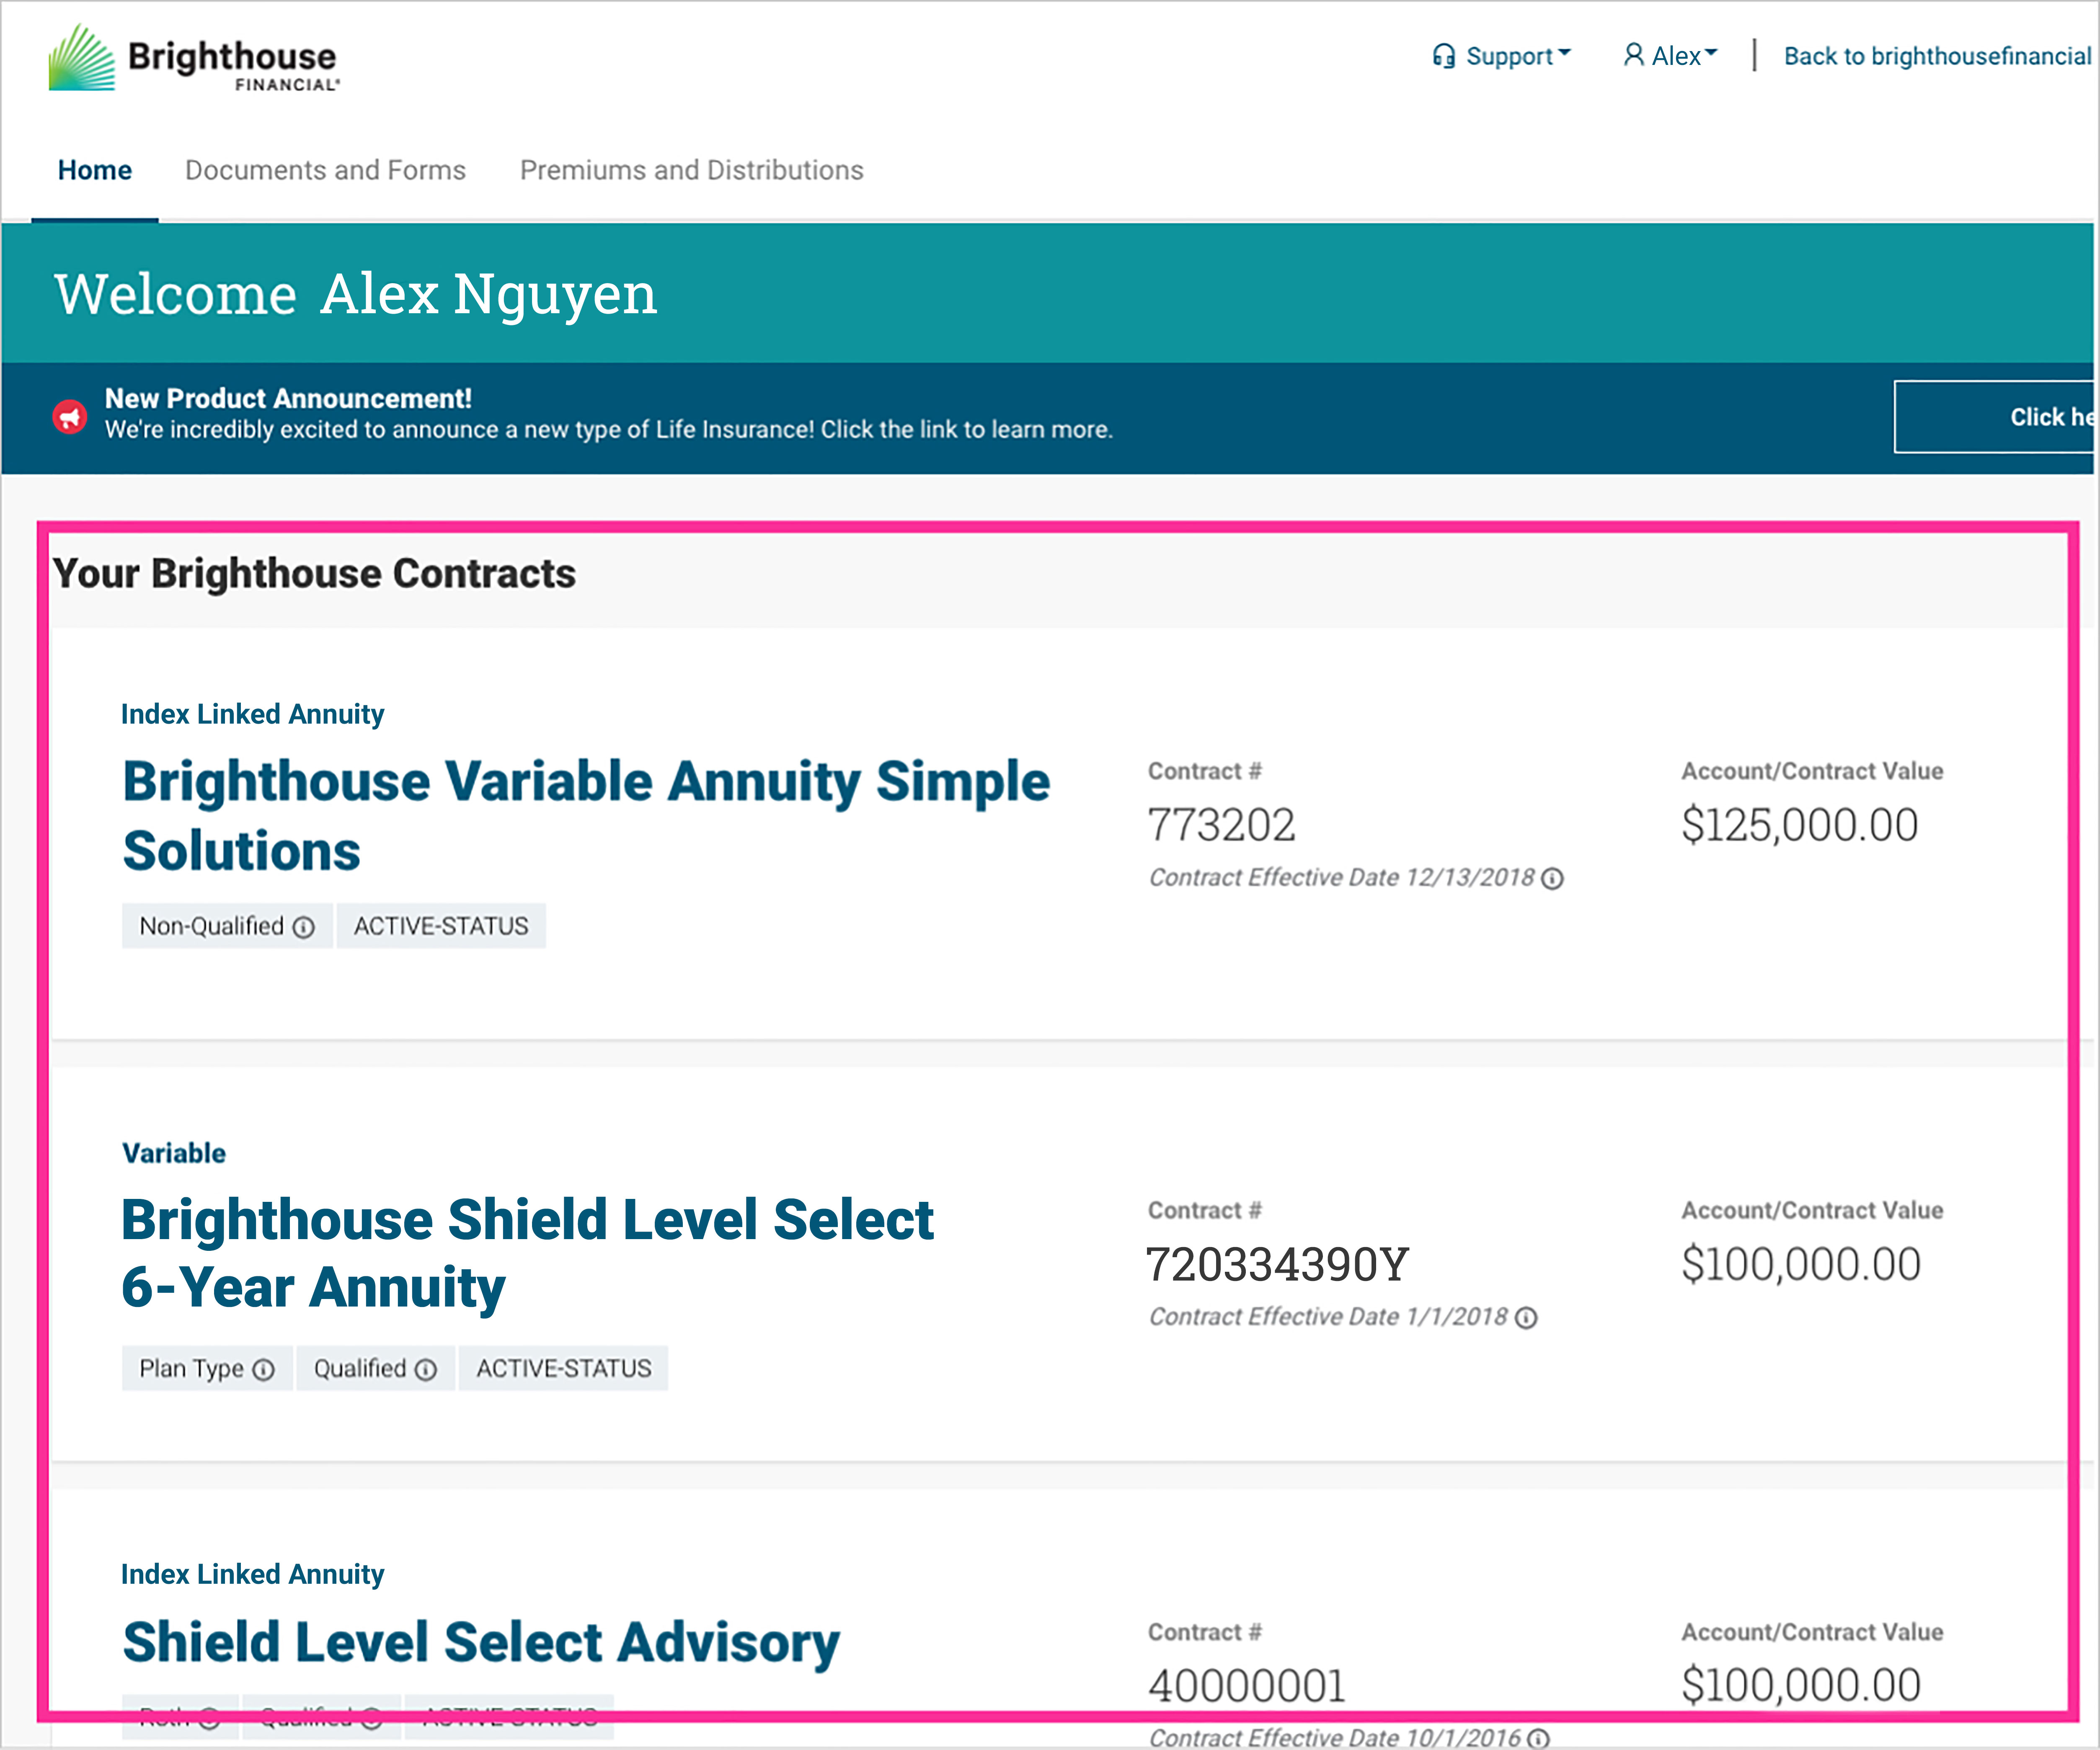Go to Premiums and Distributions tab
2100x1750 pixels.
[691, 170]
